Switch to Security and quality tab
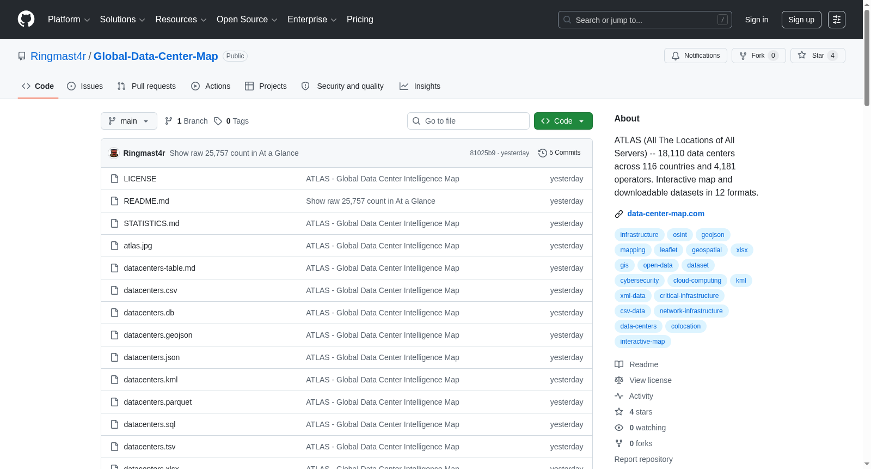The image size is (871, 469). click(x=342, y=86)
